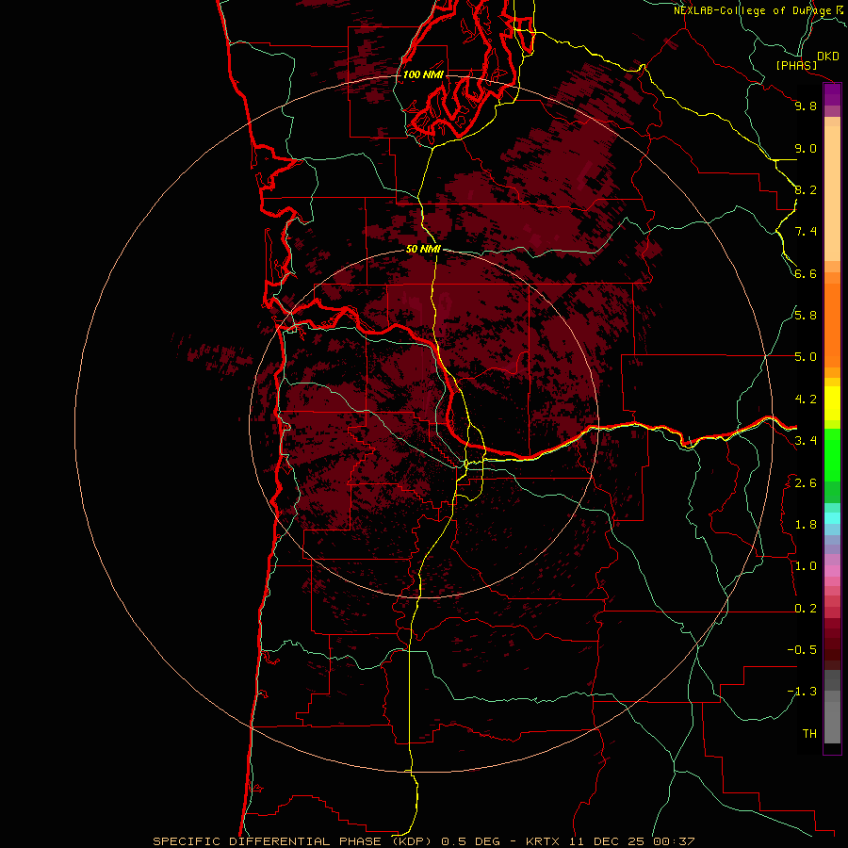The width and height of the screenshot is (848, 848).
Task: Click the 5.0 scale value
Action: tap(806, 357)
